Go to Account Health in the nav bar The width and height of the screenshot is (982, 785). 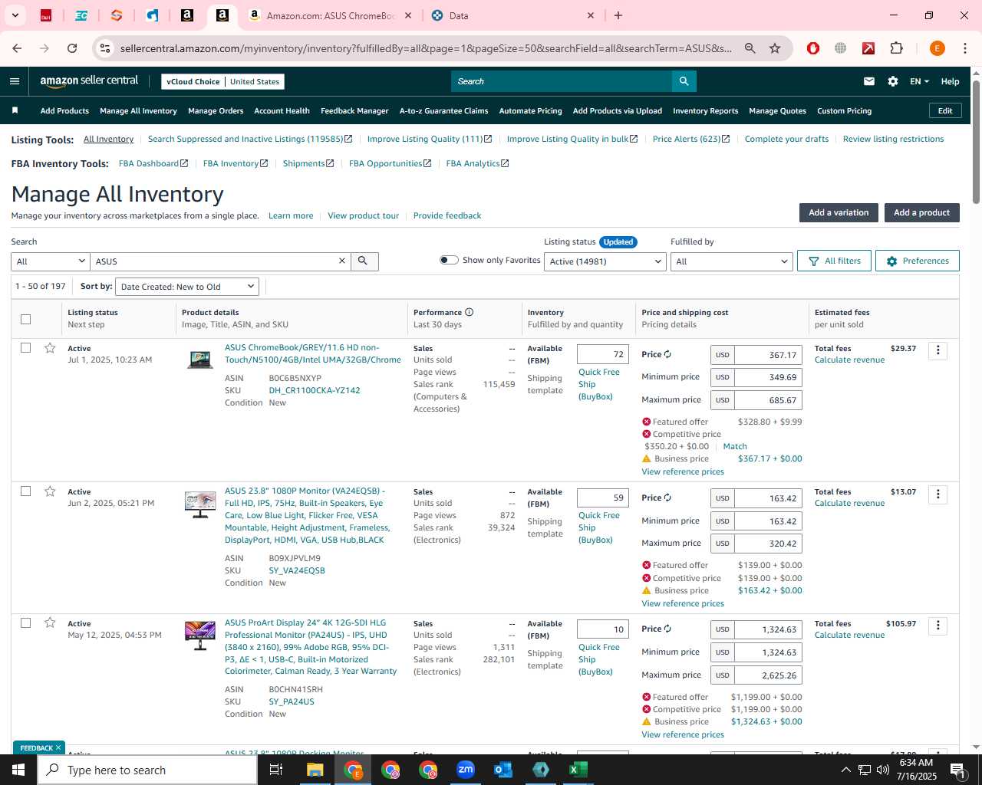pos(282,111)
